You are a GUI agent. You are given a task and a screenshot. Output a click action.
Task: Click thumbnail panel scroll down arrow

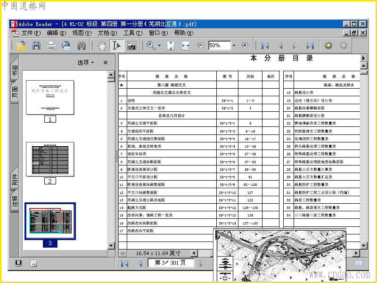click(x=111, y=245)
